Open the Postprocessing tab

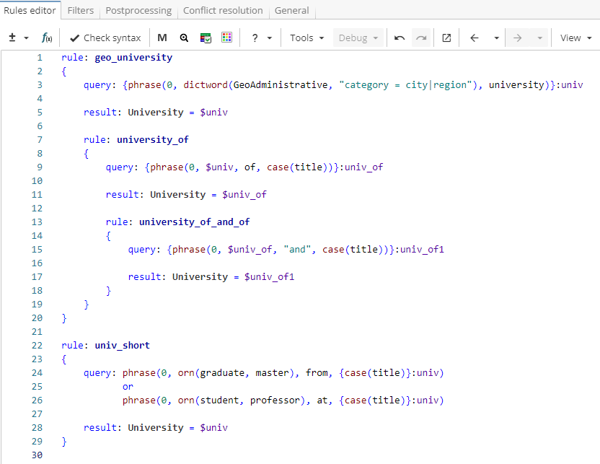[138, 11]
